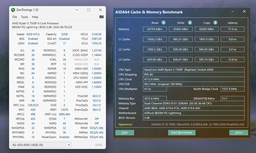Click the FCLK value 2067.00

(x=97, y=39)
